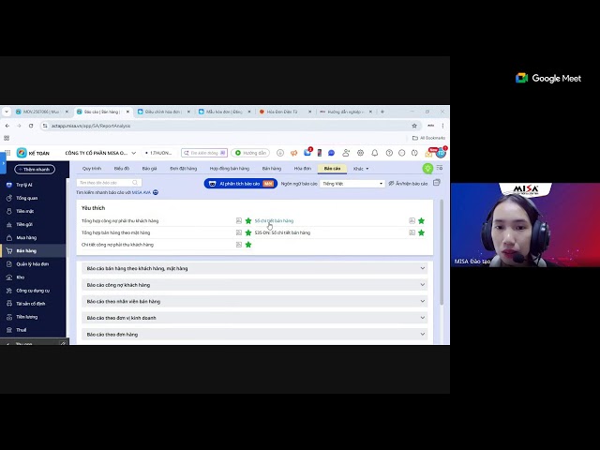Click MISA AVA assistant icon beside quick search

pyautogui.click(x=156, y=192)
